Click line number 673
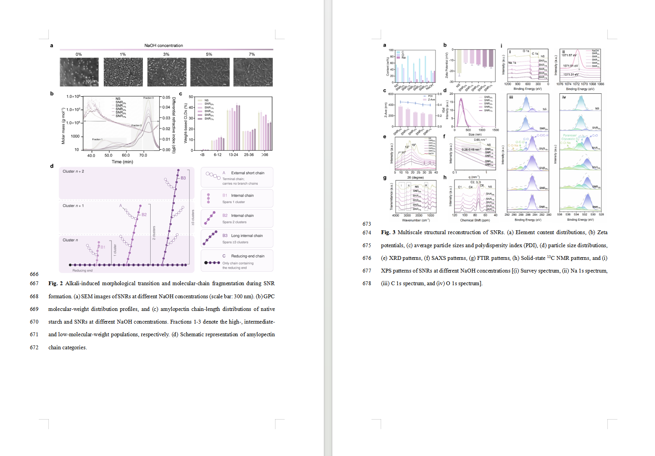Image resolution: width=655 pixels, height=456 pixels. (x=367, y=224)
